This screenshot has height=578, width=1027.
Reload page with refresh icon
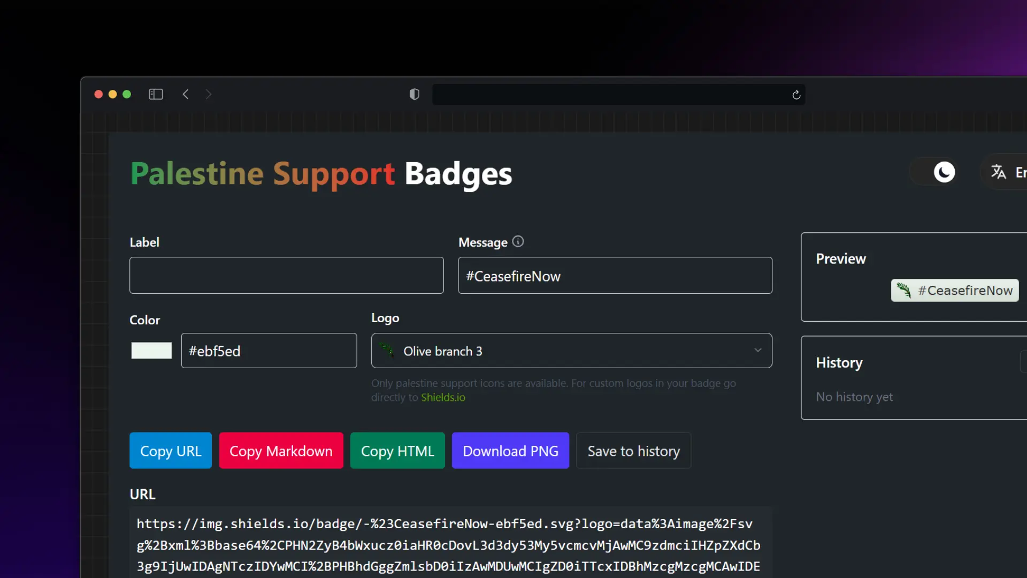(x=796, y=95)
